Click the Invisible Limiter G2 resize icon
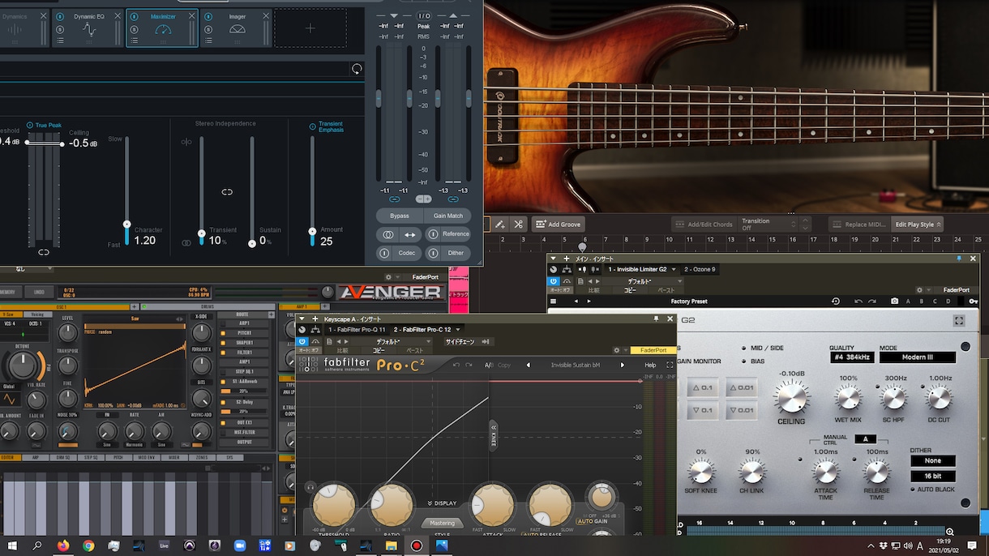989x556 pixels. 959,320
